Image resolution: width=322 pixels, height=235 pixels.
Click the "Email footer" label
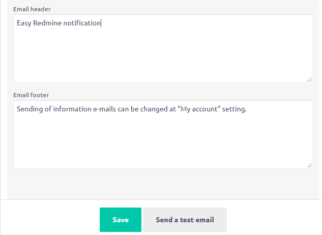click(31, 95)
